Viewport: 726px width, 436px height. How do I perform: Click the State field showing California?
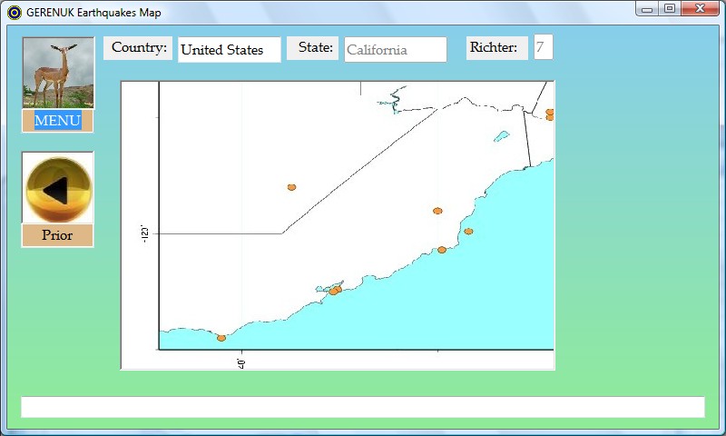[x=396, y=50]
